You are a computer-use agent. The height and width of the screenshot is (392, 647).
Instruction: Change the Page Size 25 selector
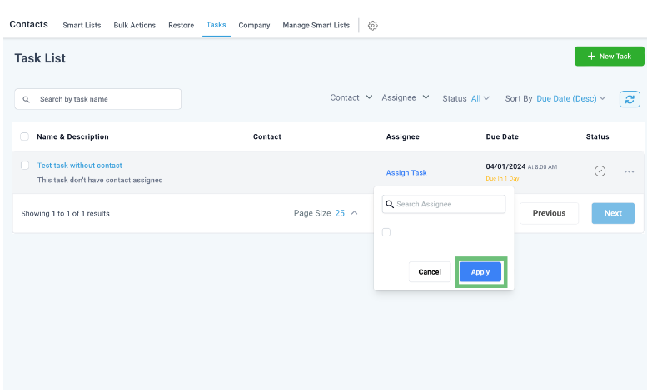click(346, 214)
